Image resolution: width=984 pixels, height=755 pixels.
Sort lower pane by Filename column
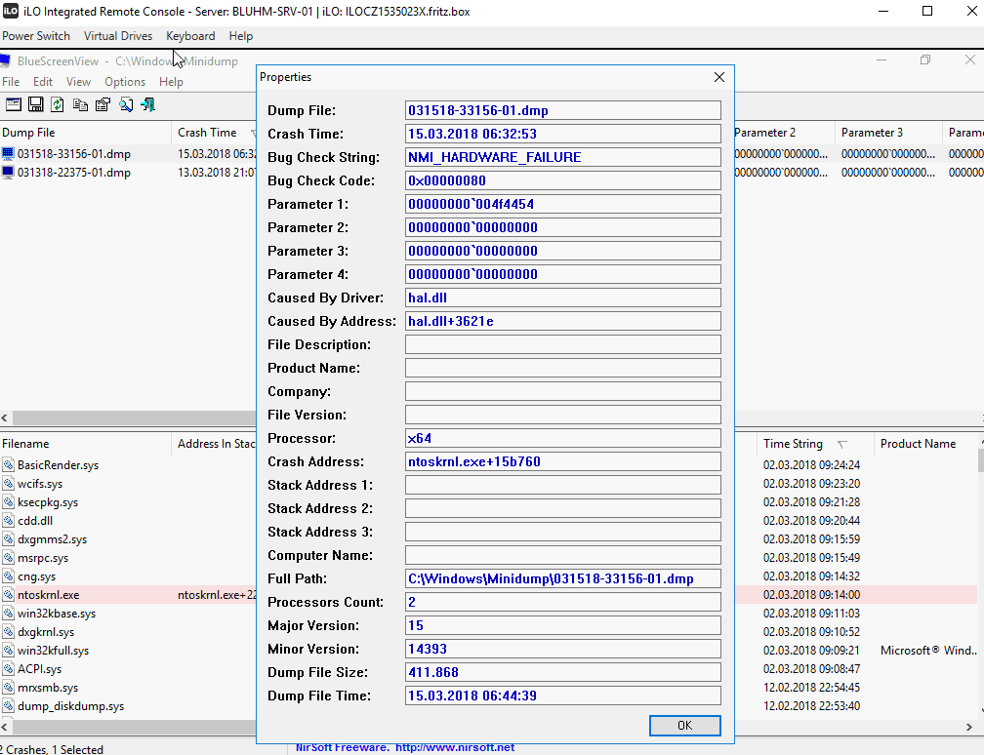pyautogui.click(x=85, y=443)
